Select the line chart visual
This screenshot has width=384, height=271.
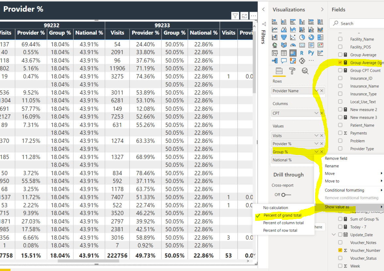pyautogui.click(x=274, y=30)
